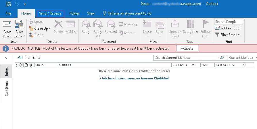Click the Ignore conversation button

(x=36, y=22)
